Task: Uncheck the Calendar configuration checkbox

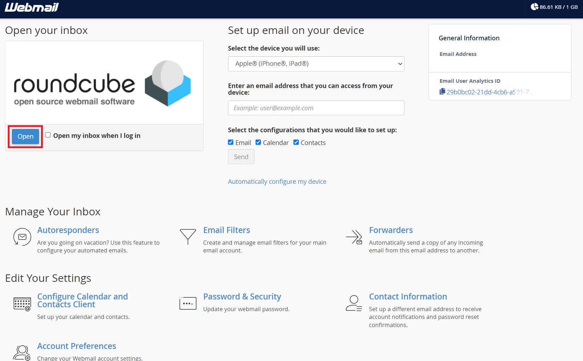Action: tap(258, 142)
